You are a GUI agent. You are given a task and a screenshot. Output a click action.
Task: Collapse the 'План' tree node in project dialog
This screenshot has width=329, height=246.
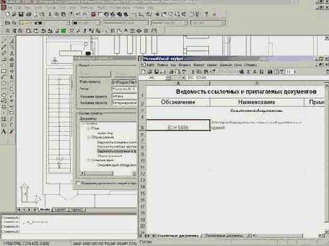(x=88, y=128)
